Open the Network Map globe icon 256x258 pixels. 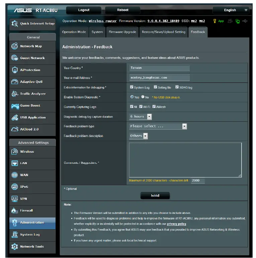14,46
